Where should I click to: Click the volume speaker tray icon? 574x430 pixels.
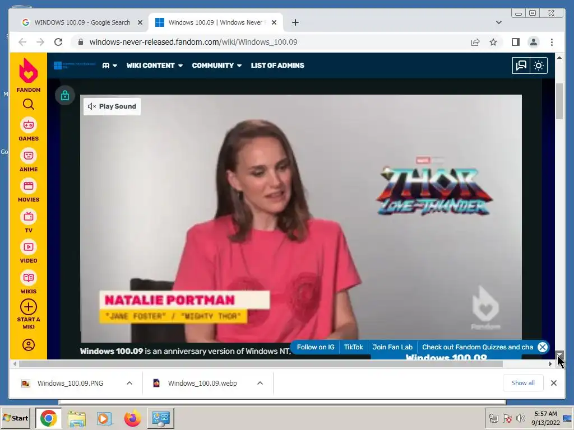(520, 418)
